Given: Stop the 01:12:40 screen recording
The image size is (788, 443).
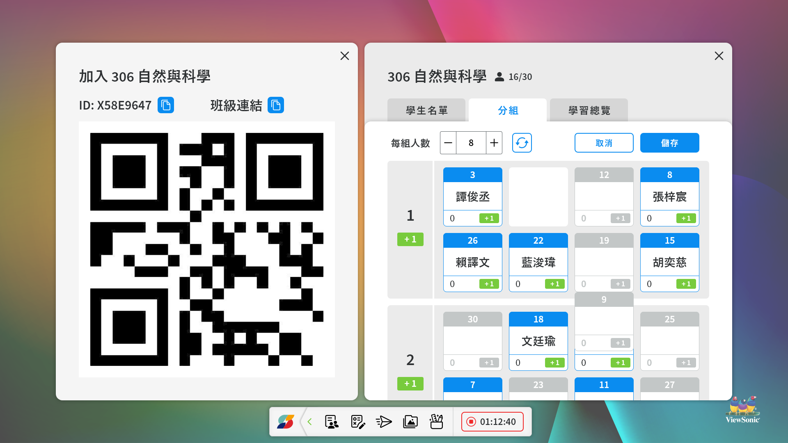Looking at the screenshot, I should click(471, 422).
